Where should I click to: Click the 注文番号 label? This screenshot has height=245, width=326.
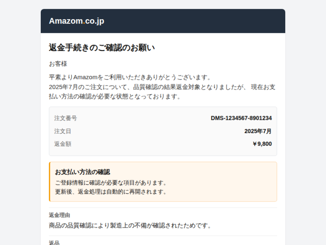tap(66, 118)
